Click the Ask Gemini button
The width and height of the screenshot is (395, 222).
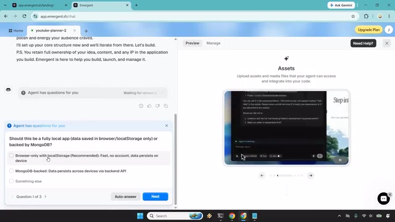(x=341, y=5)
